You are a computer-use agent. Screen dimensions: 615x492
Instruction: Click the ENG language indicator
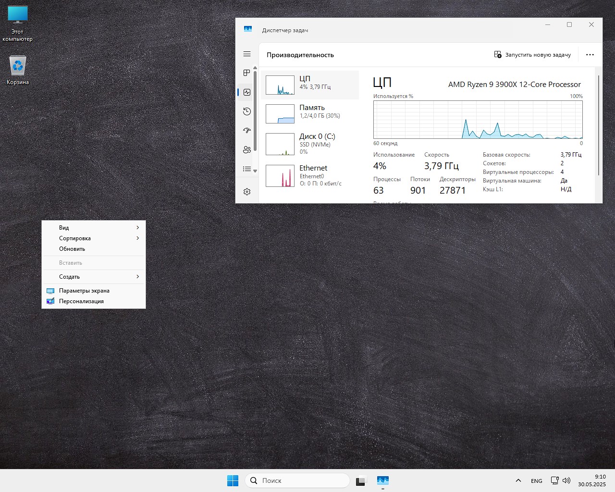(537, 480)
